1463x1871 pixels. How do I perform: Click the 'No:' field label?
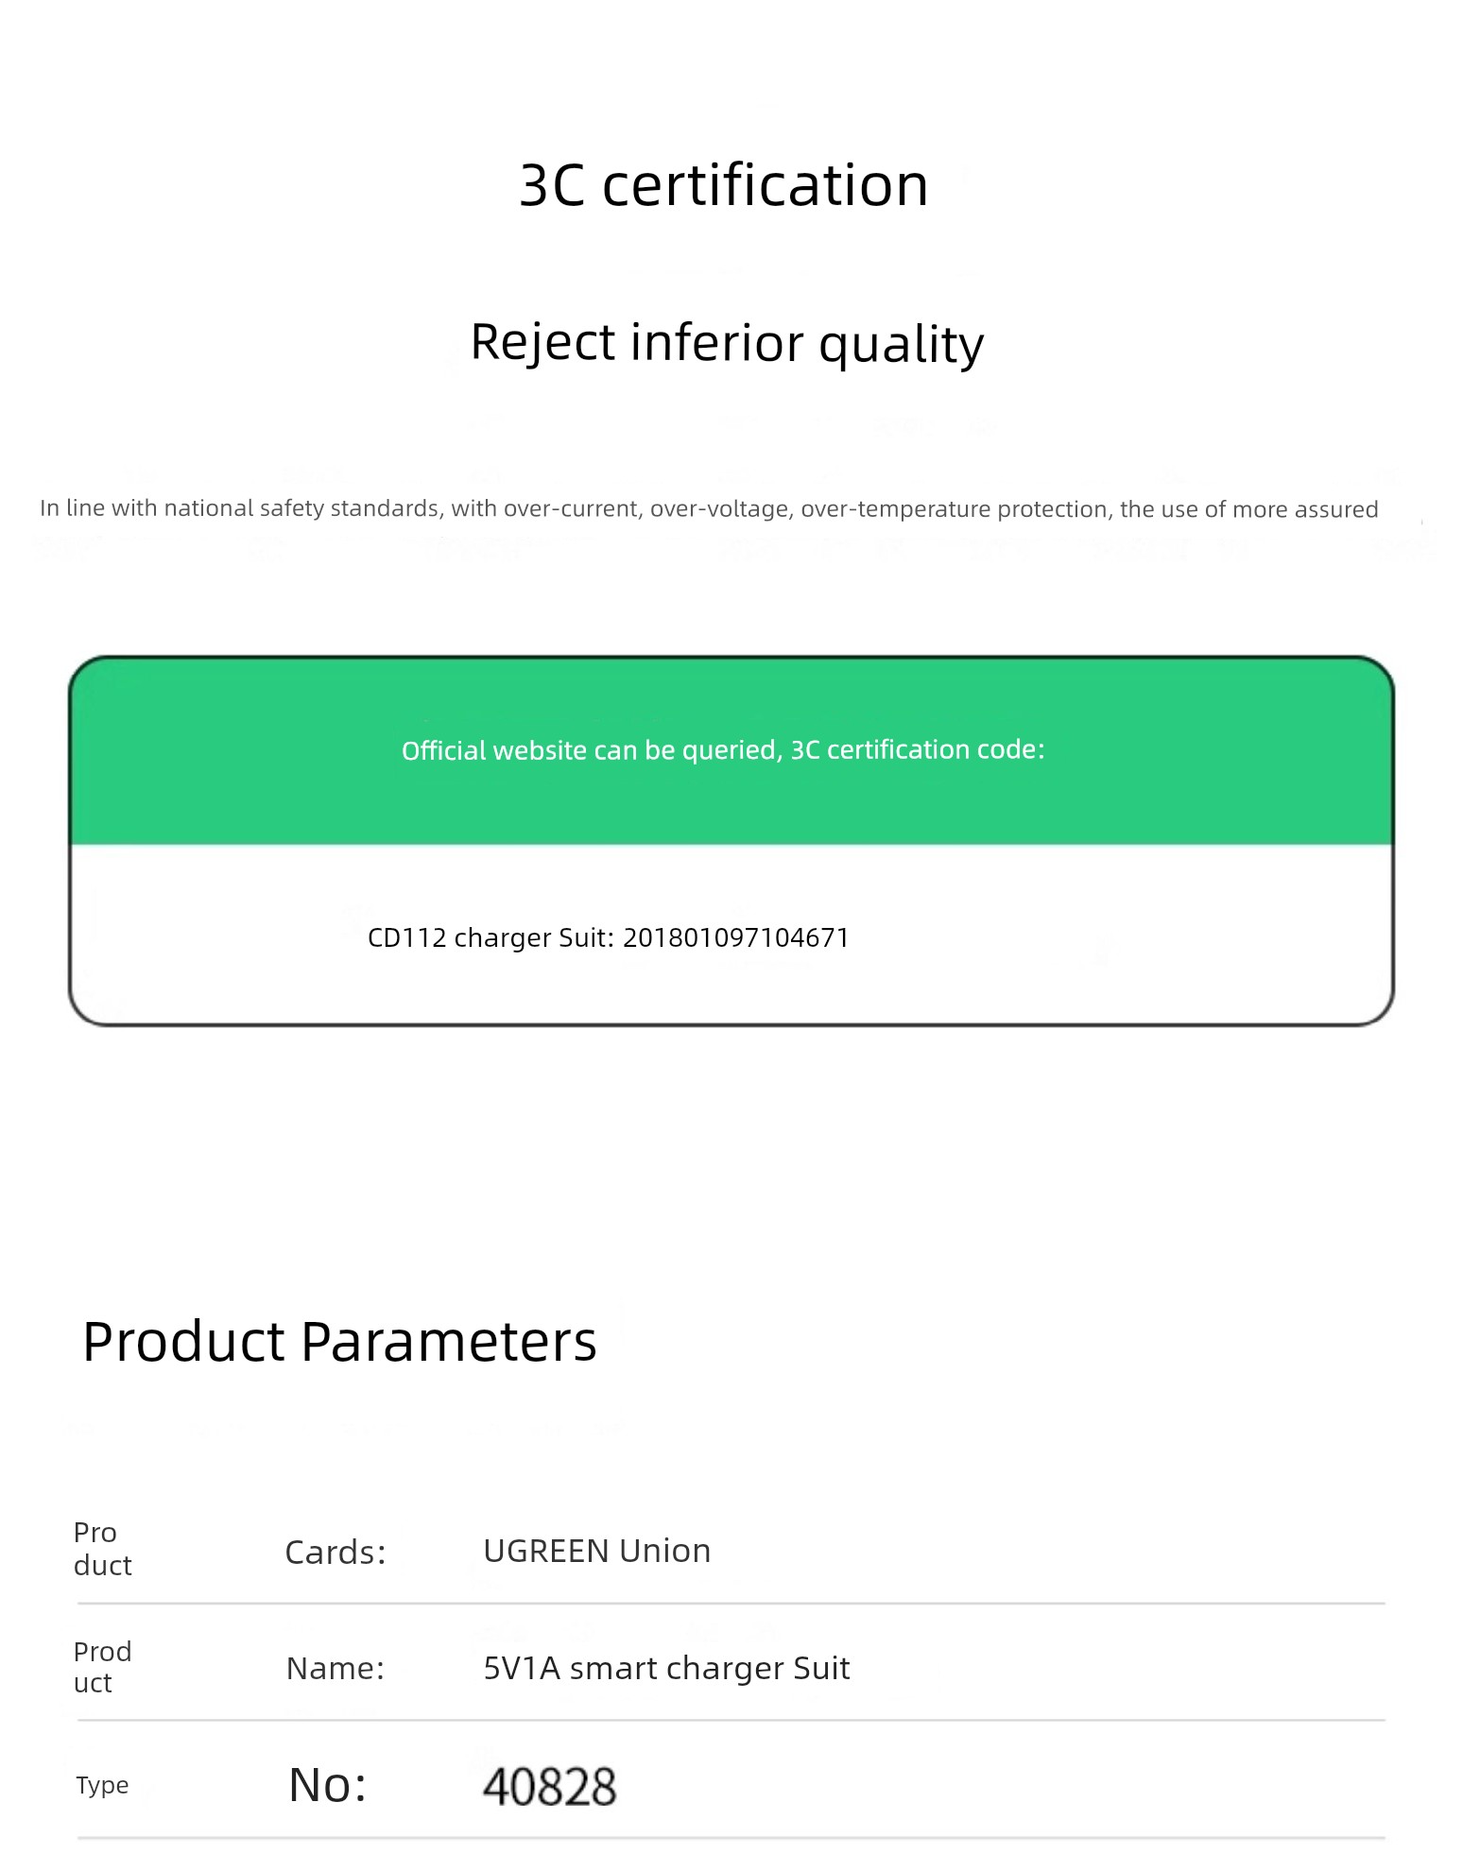(328, 1785)
